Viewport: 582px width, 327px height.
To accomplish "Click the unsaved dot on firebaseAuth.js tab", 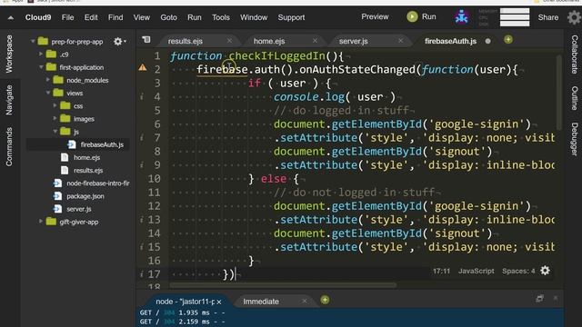I will coord(487,41).
